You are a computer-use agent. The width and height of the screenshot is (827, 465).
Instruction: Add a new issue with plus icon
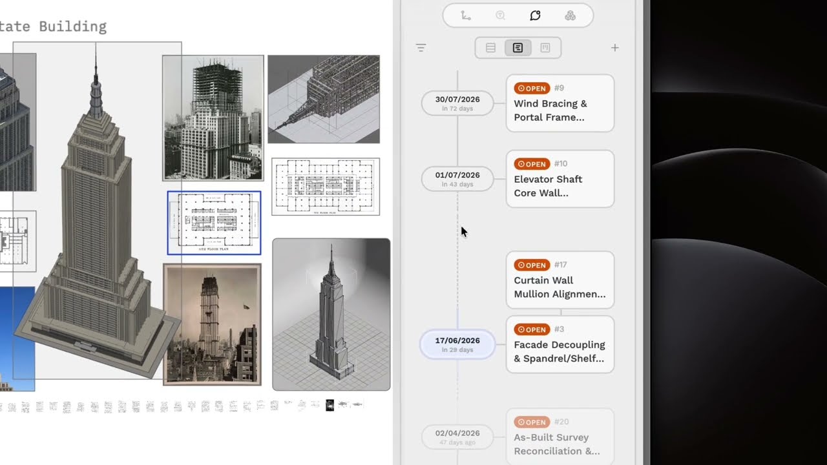point(614,48)
